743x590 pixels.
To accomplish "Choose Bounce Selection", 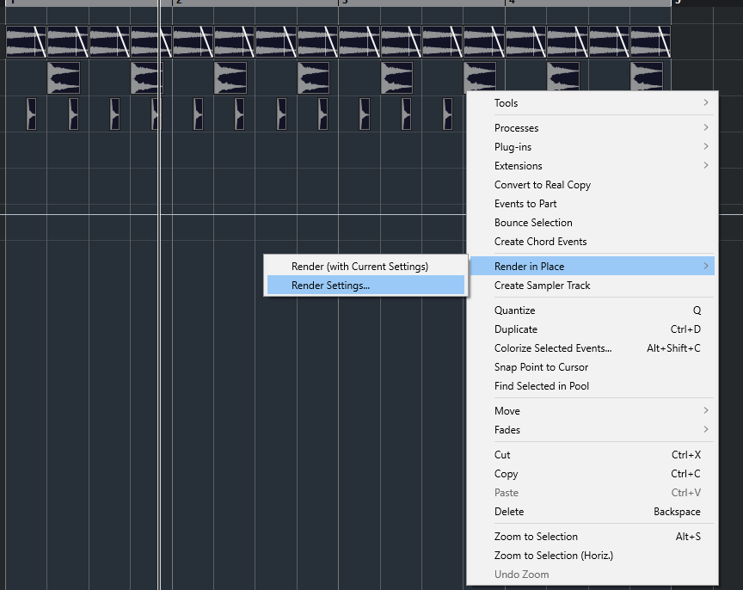I will 533,223.
